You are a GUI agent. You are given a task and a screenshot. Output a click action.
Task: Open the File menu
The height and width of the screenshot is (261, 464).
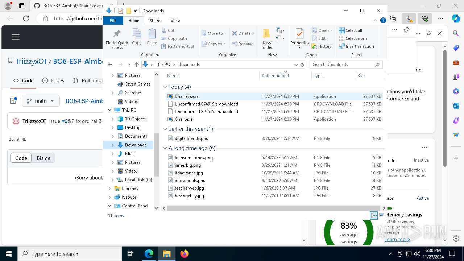click(x=113, y=21)
